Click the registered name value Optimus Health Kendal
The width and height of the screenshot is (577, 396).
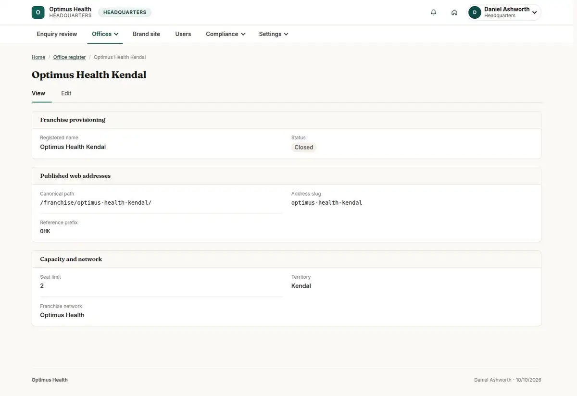pos(73,147)
